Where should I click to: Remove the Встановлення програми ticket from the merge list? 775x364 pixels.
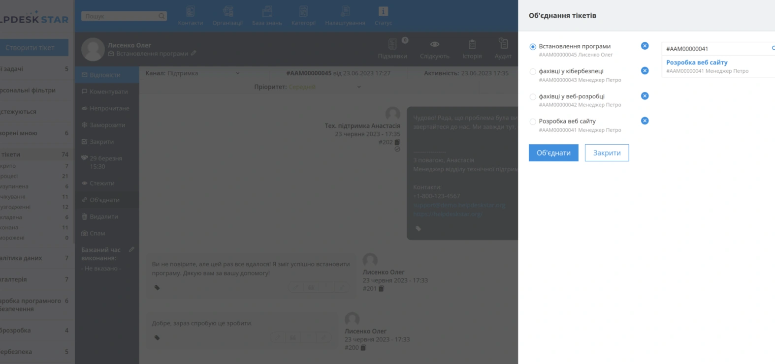pyautogui.click(x=645, y=46)
